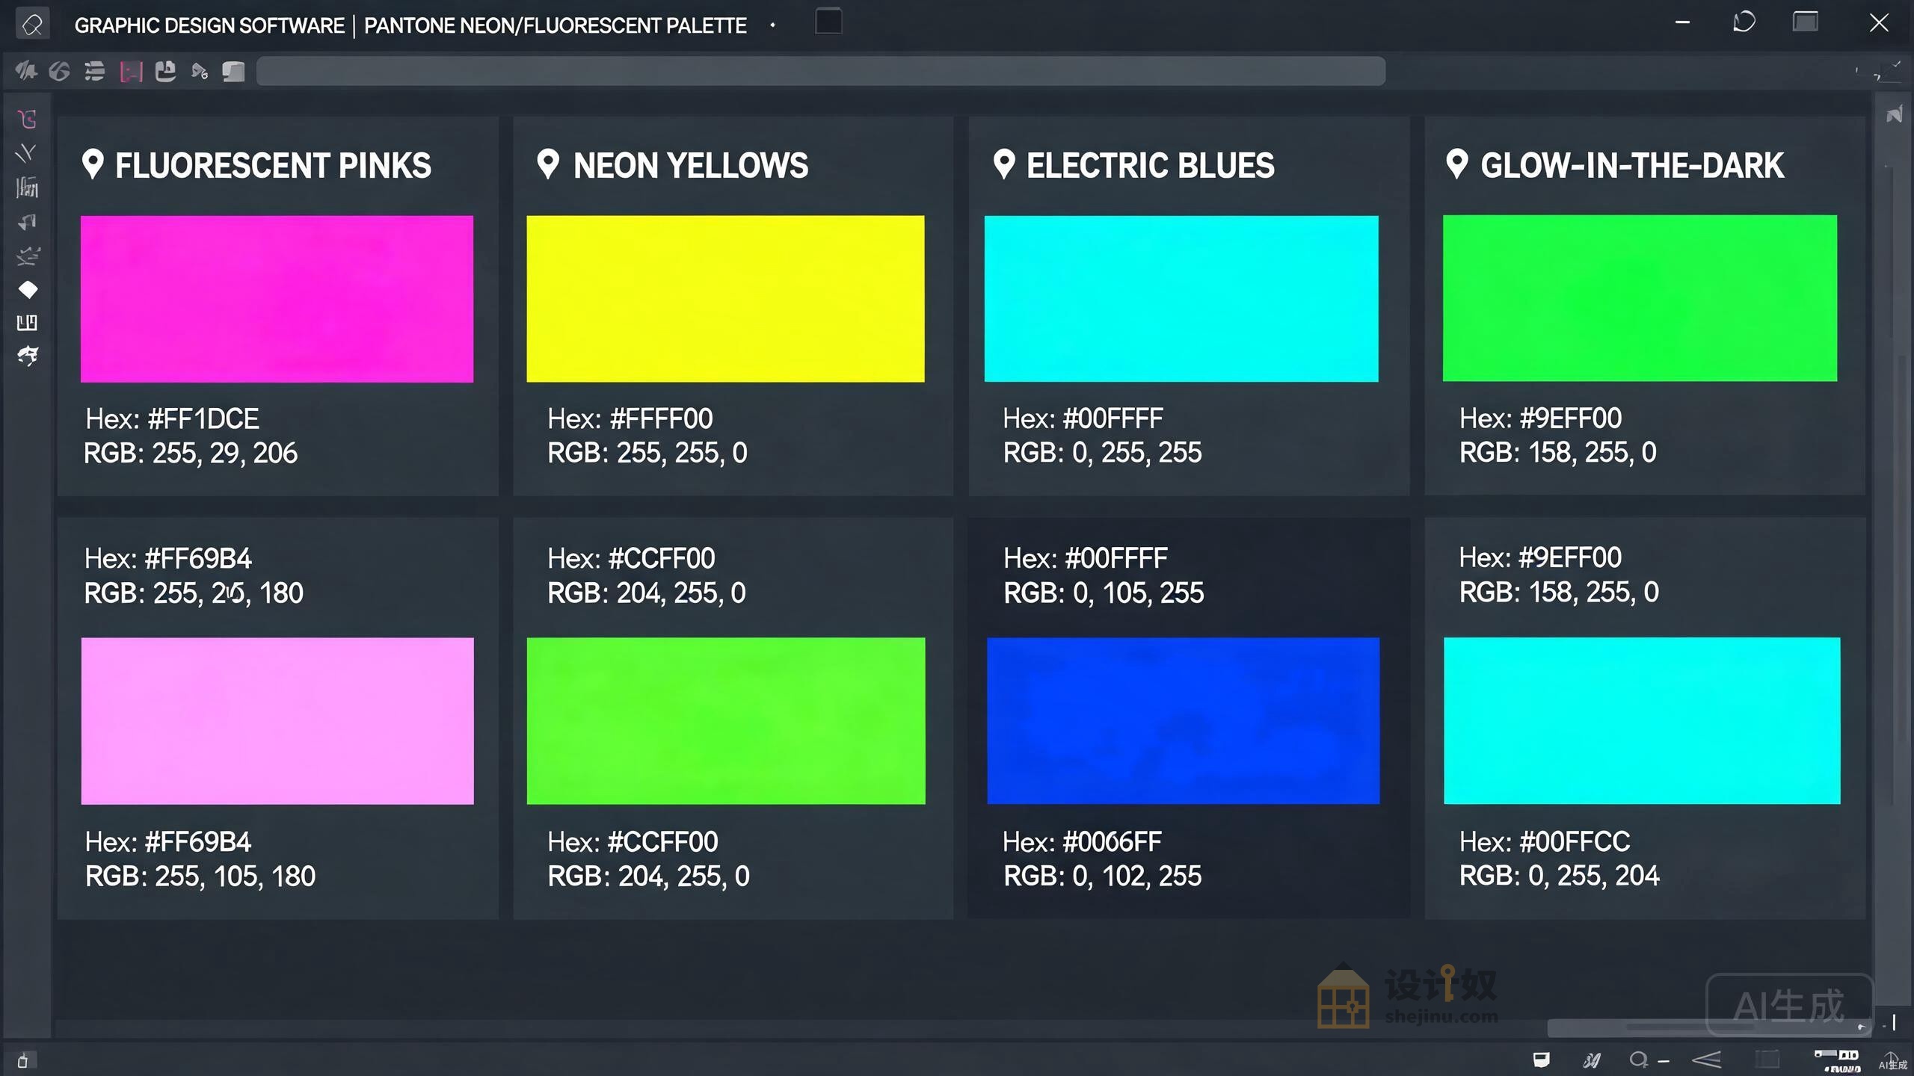Click the 'Hex: #FFFF00' label
The width and height of the screenshot is (1914, 1076).
click(630, 418)
